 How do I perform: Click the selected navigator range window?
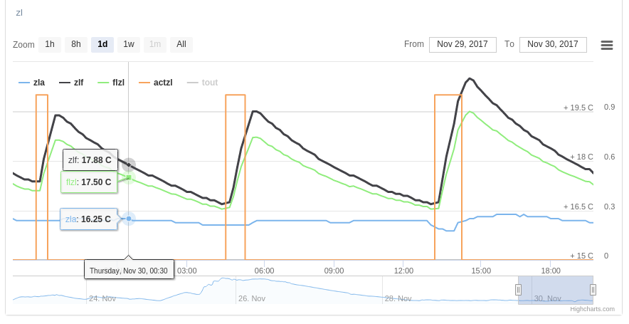555,289
